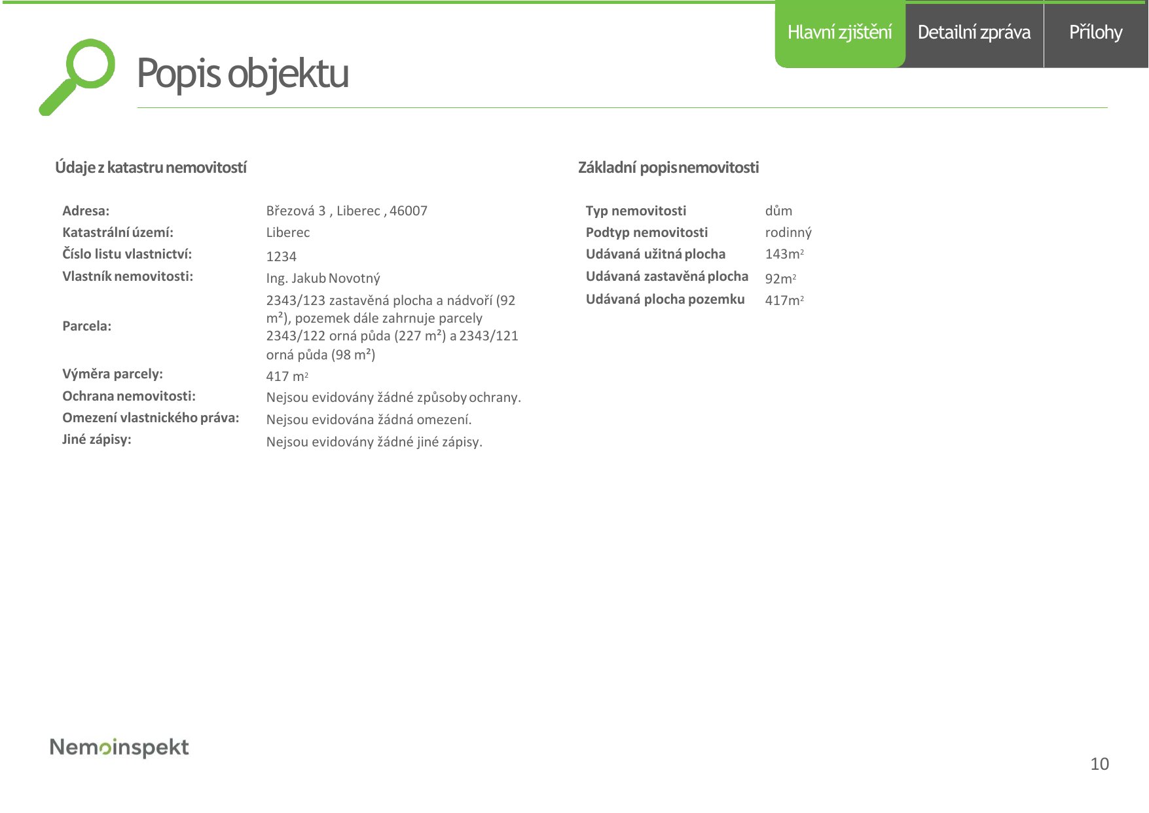Click the Vlastník nemovitosti: label
This screenshot has width=1149, height=813.
pos(128,276)
